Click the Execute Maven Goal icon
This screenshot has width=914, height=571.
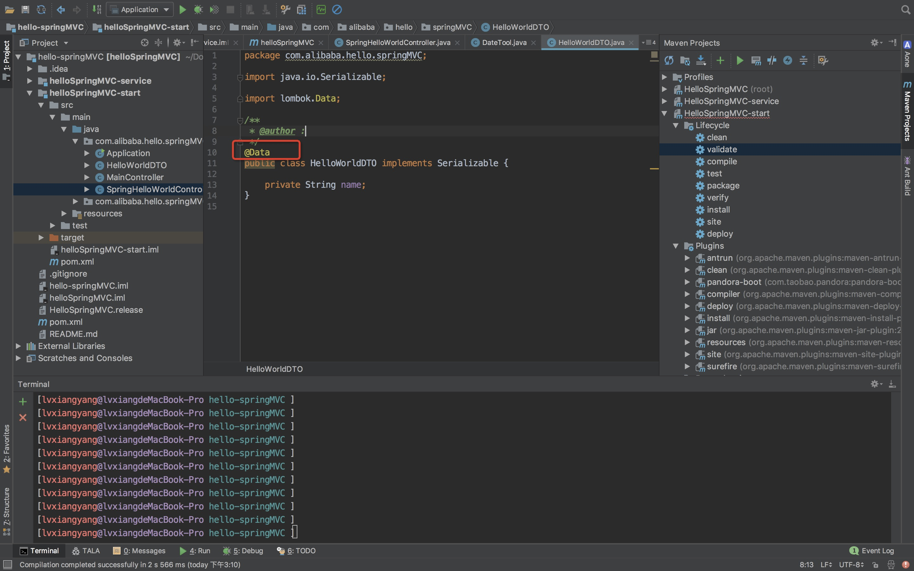(x=756, y=60)
